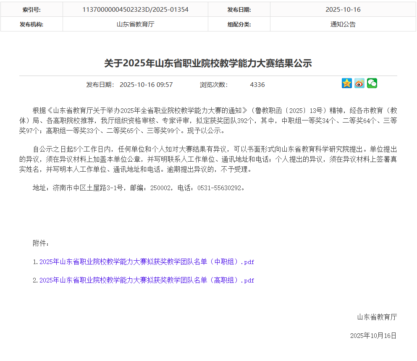Click the article title about 教学能力大赛结果公示
Image resolution: width=417 pixels, height=361 pixels.
click(208, 63)
